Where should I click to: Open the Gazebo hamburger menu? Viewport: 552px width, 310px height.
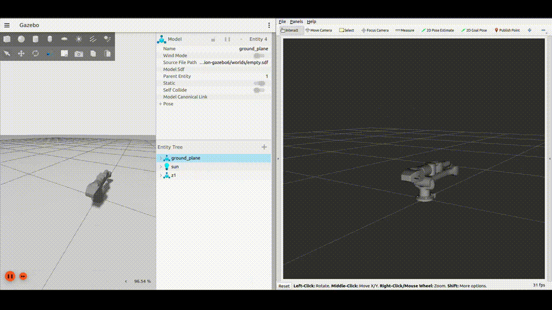coord(6,25)
